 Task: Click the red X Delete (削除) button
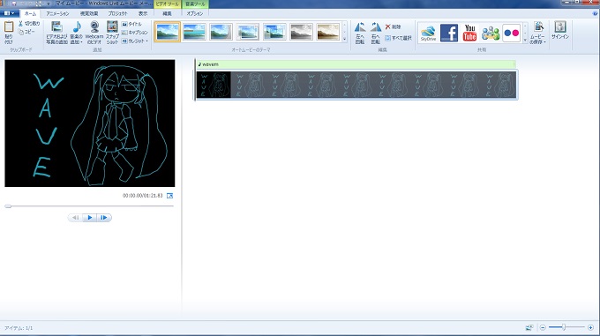pos(393,26)
